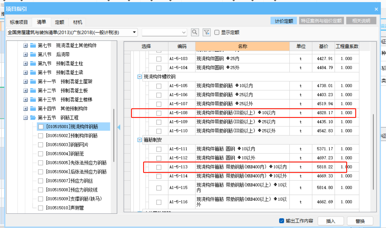Click the folder icon for 第七节
The width and height of the screenshot is (386, 228).
tap(33, 45)
